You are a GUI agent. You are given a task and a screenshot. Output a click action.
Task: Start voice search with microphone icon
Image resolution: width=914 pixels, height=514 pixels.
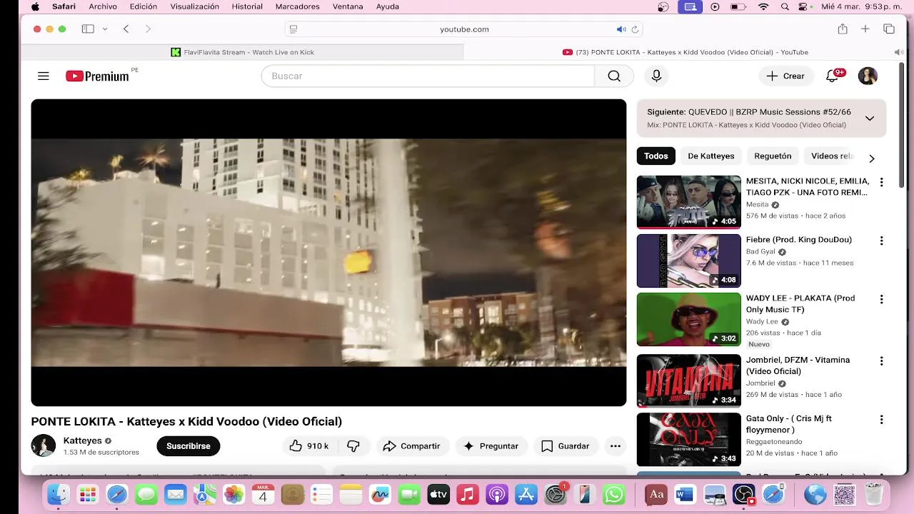tap(656, 76)
